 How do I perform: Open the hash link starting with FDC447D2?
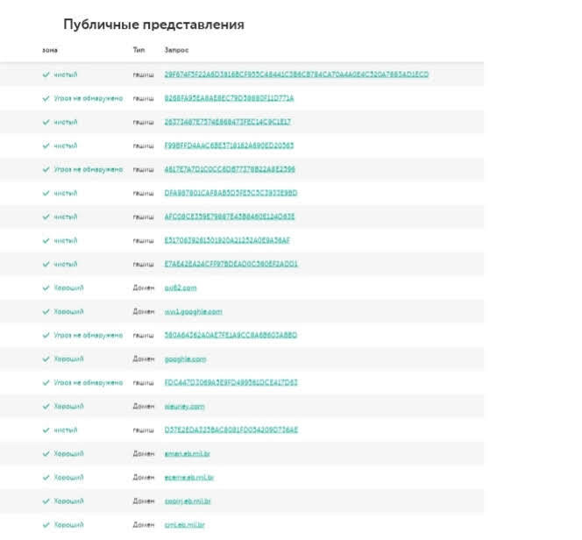231,382
